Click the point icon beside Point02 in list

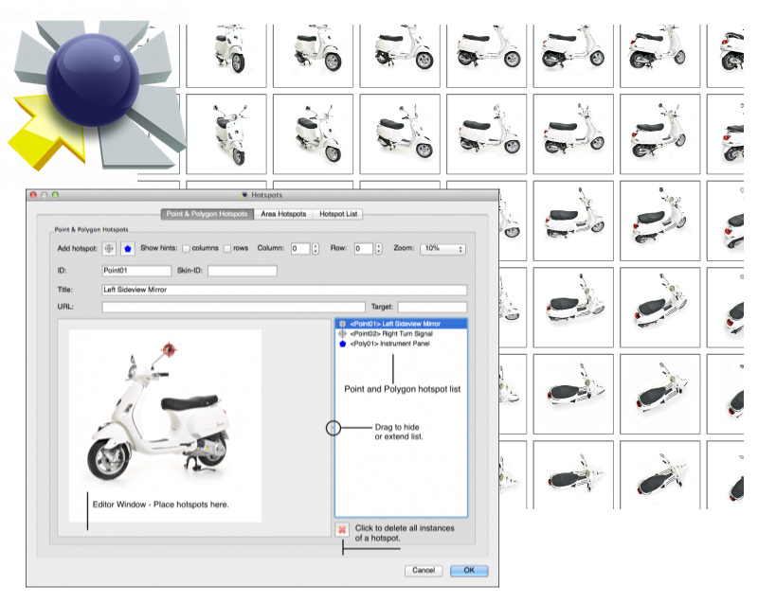(x=343, y=333)
